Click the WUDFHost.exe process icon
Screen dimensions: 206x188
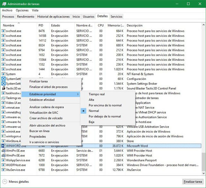(x=4, y=165)
